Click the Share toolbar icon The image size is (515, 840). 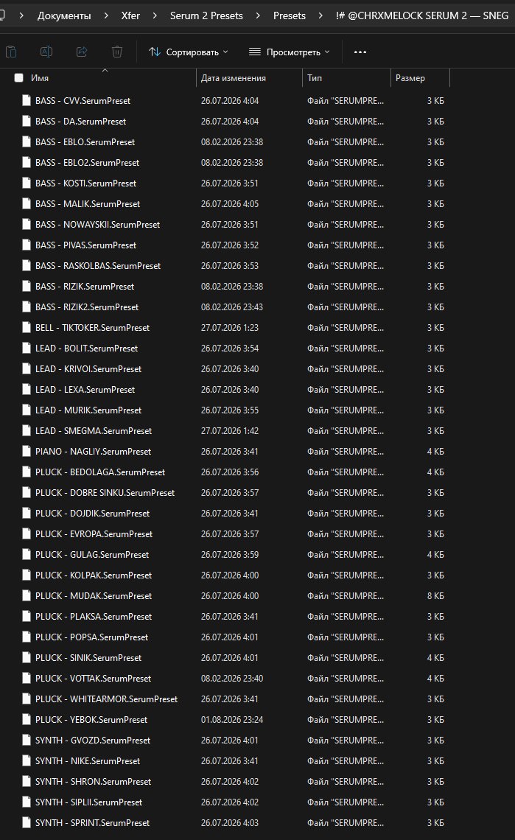coord(82,52)
